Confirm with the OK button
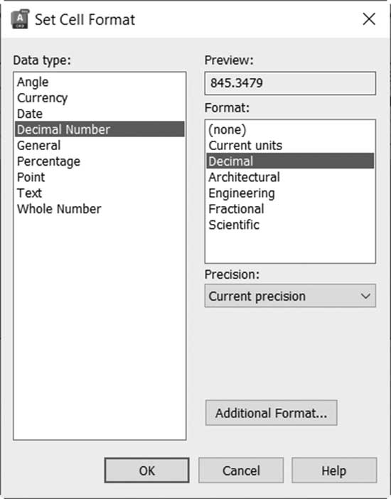This screenshot has width=391, height=499. [146, 471]
